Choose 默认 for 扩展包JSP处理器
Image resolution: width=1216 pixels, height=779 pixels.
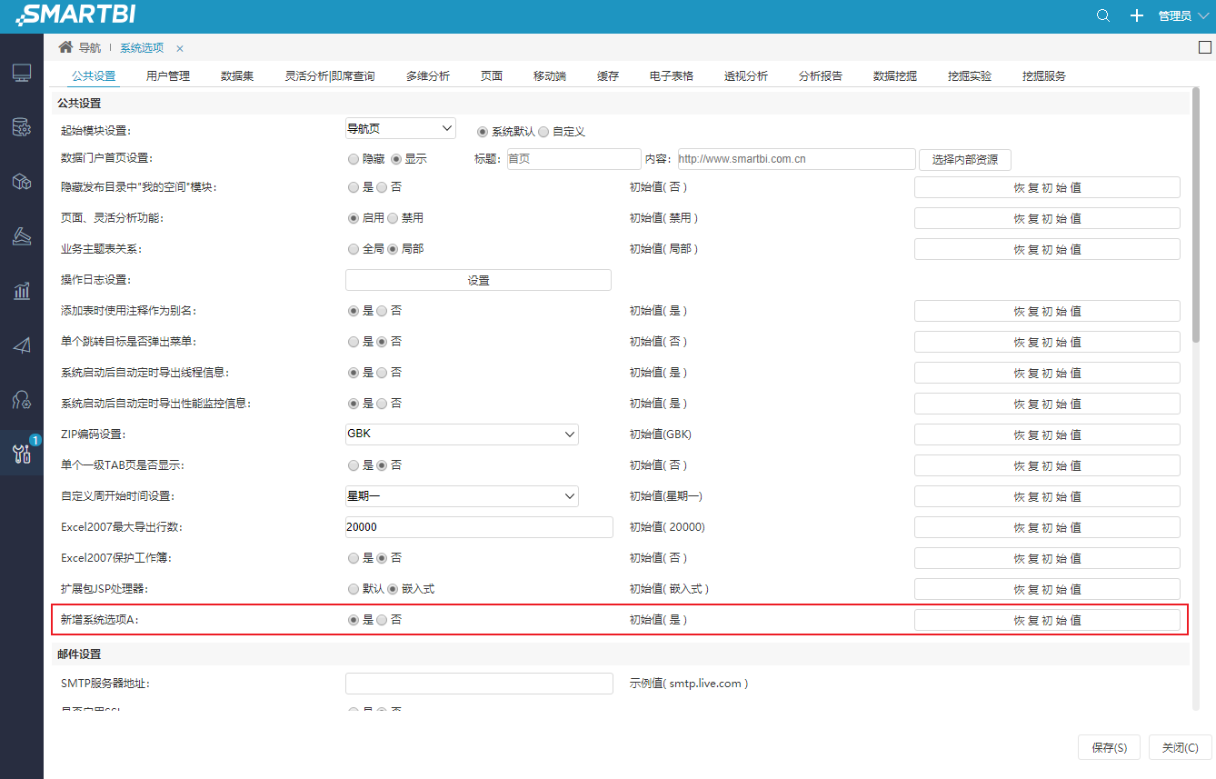point(353,589)
